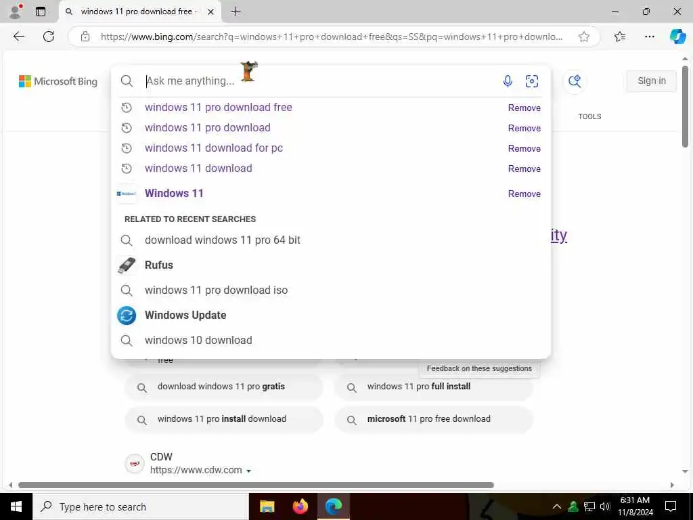The image size is (693, 520).
Task: Start voice search with microphone icon
Action: pos(508,81)
